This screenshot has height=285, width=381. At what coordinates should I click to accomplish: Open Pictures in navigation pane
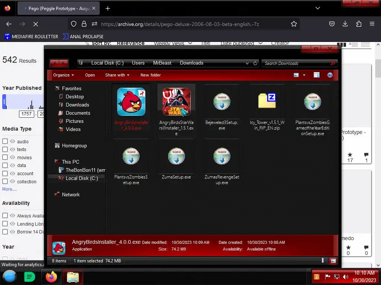74,121
